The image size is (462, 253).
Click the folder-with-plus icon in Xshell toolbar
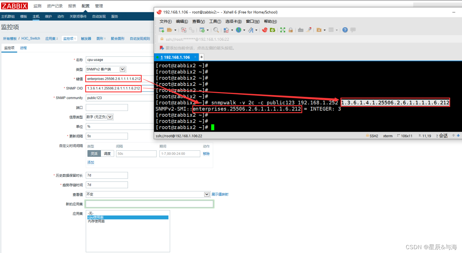319,30
